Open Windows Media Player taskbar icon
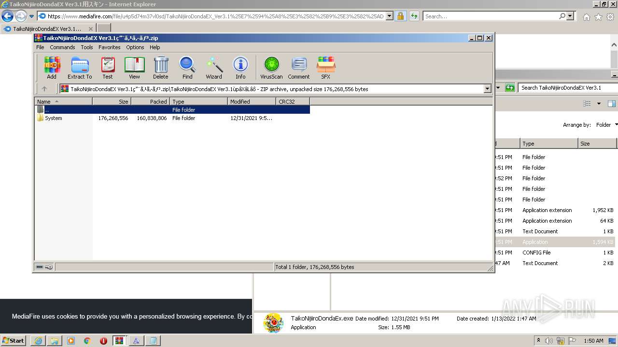Screen dimensions: 618x347 71,341
